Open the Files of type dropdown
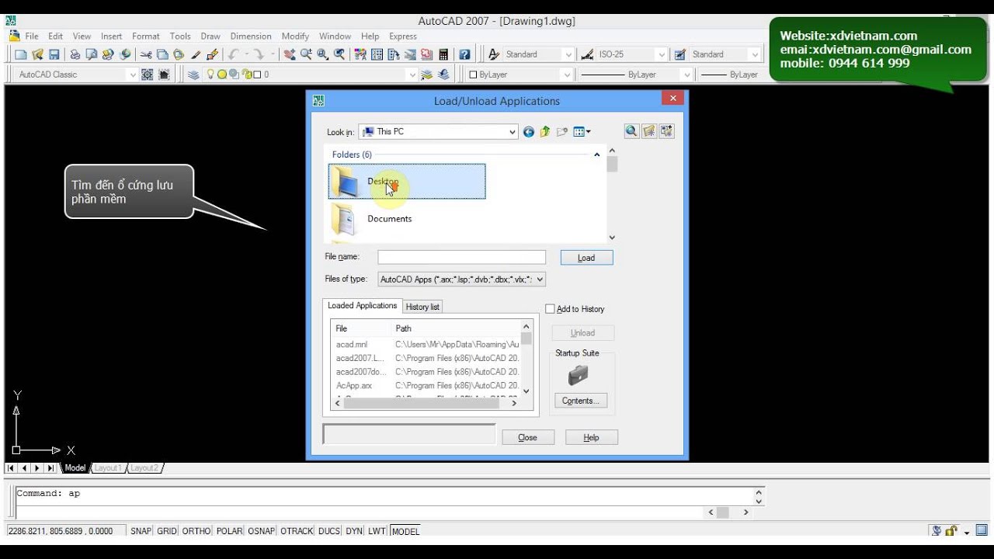Viewport: 994px width, 559px height. [x=540, y=279]
